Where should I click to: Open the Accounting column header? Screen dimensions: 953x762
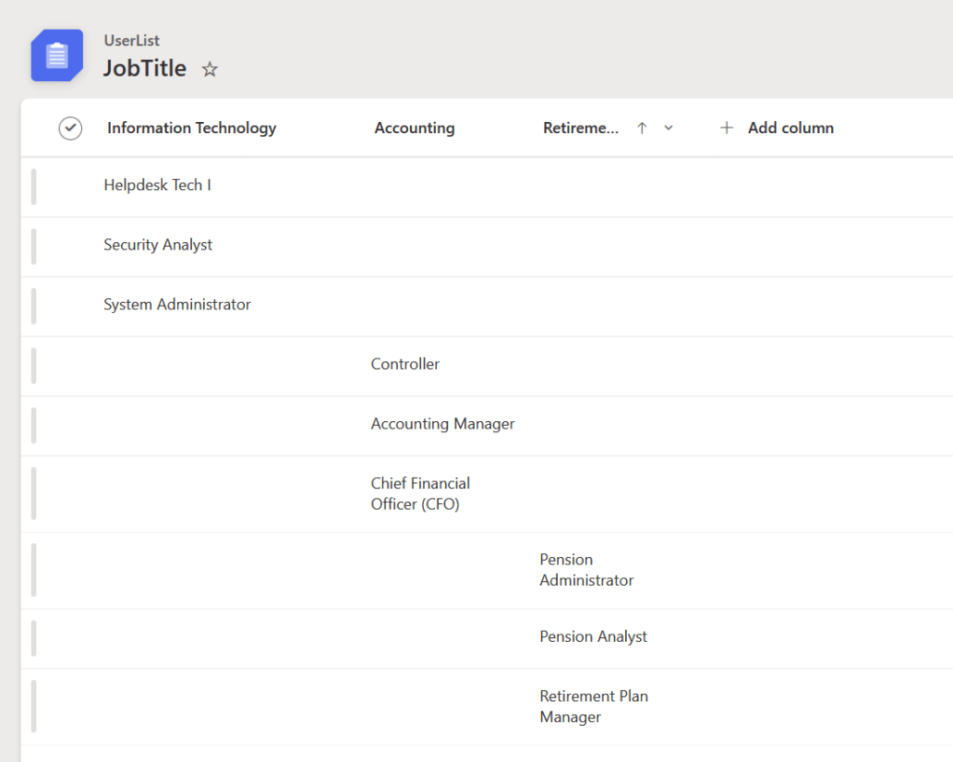tap(415, 128)
